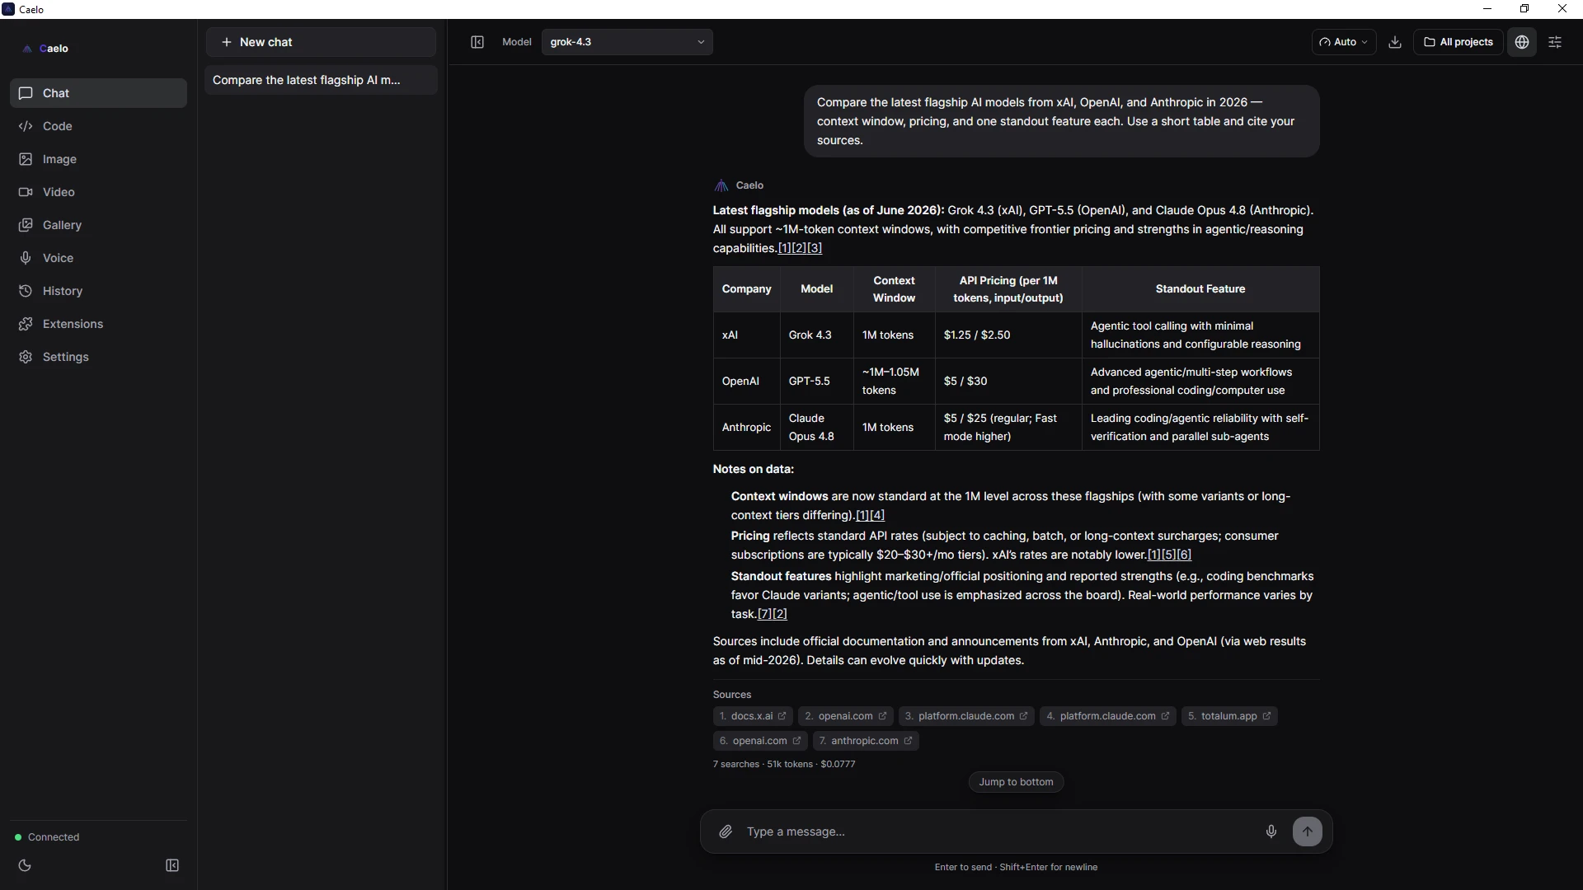1583x890 pixels.
Task: Click the Extensions puzzle icon
Action: pyautogui.click(x=26, y=324)
